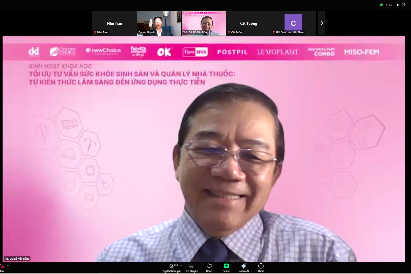Change the view layout icon at top

403,5
